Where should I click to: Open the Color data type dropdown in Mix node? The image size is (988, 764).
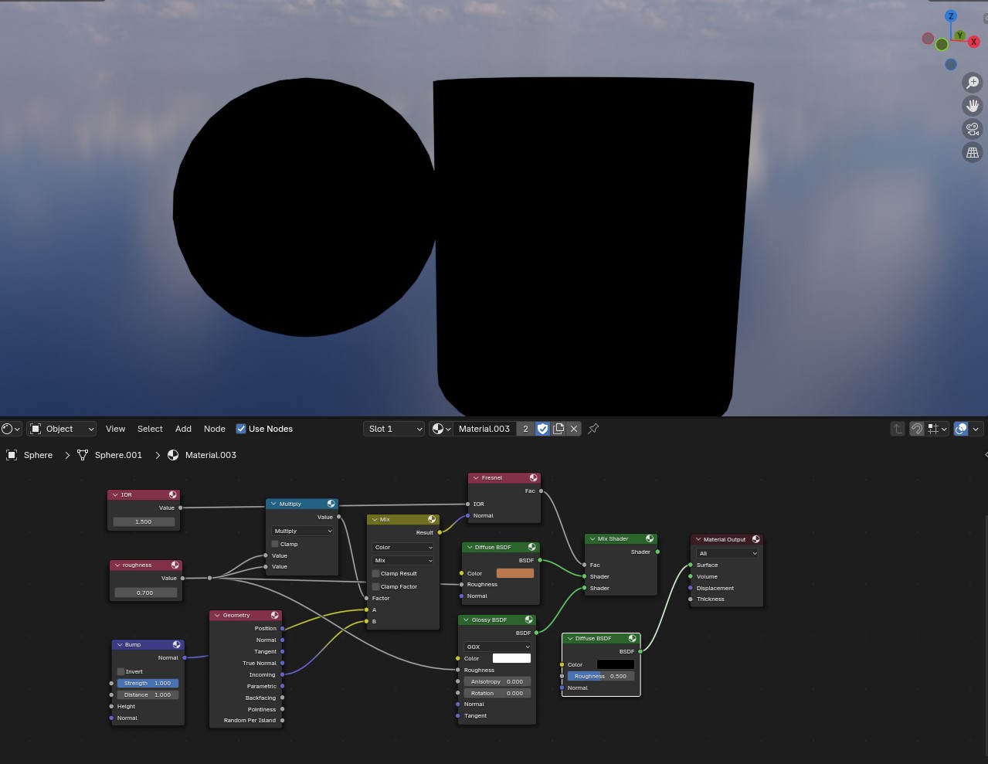tap(403, 547)
